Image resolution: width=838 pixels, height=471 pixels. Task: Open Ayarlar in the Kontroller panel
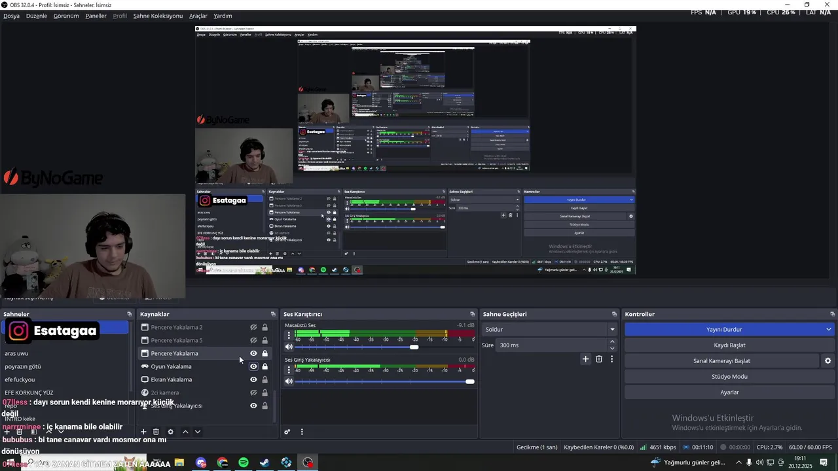729,392
